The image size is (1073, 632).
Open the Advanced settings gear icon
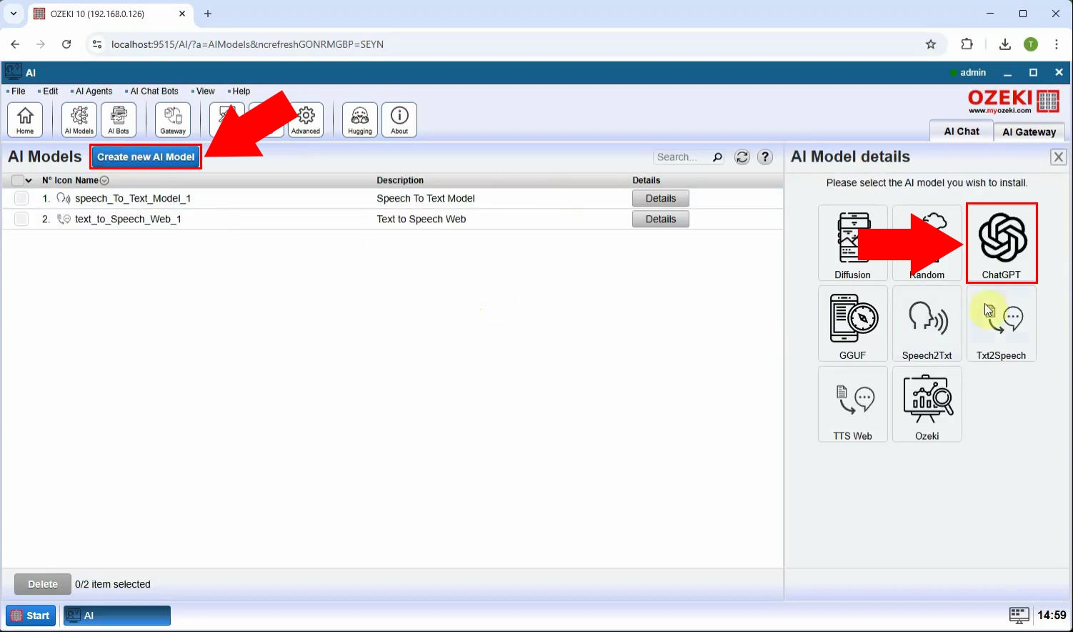pyautogui.click(x=306, y=119)
